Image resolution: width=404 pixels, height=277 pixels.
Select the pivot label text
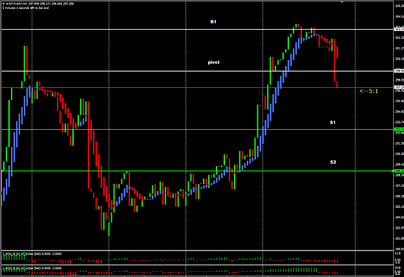coord(213,62)
